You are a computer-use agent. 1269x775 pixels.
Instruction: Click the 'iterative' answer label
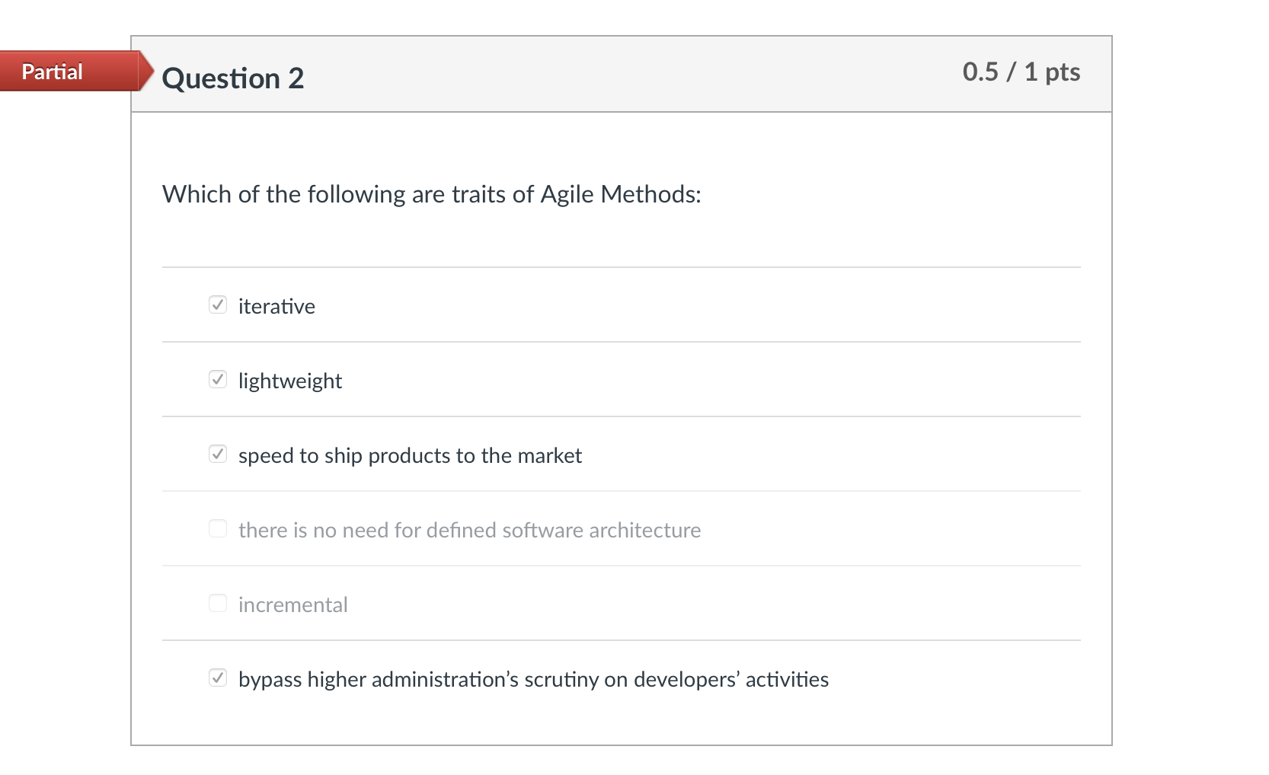pos(276,306)
